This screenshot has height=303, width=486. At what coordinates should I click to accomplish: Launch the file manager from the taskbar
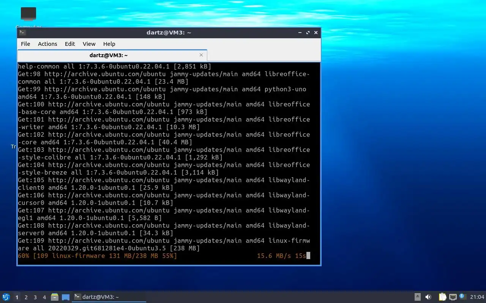(x=55, y=297)
